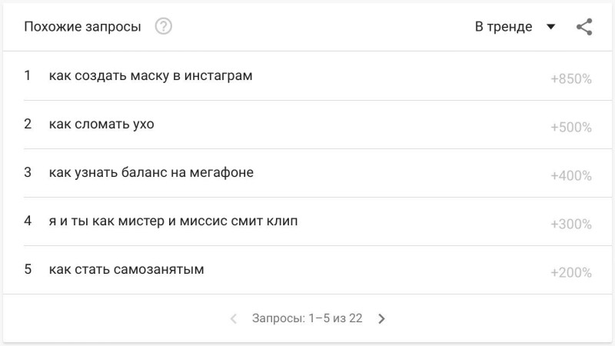Click the +300% growth value
The width and height of the screenshot is (615, 346).
[x=571, y=224]
